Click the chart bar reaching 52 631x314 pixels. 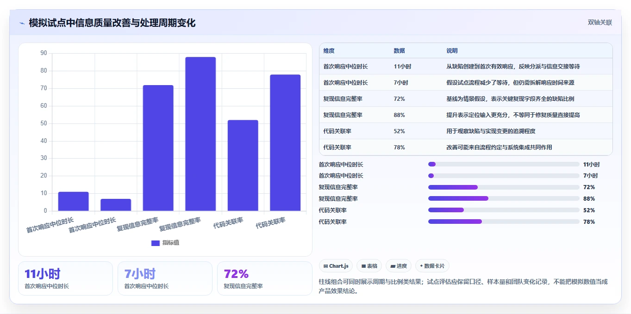pyautogui.click(x=243, y=166)
